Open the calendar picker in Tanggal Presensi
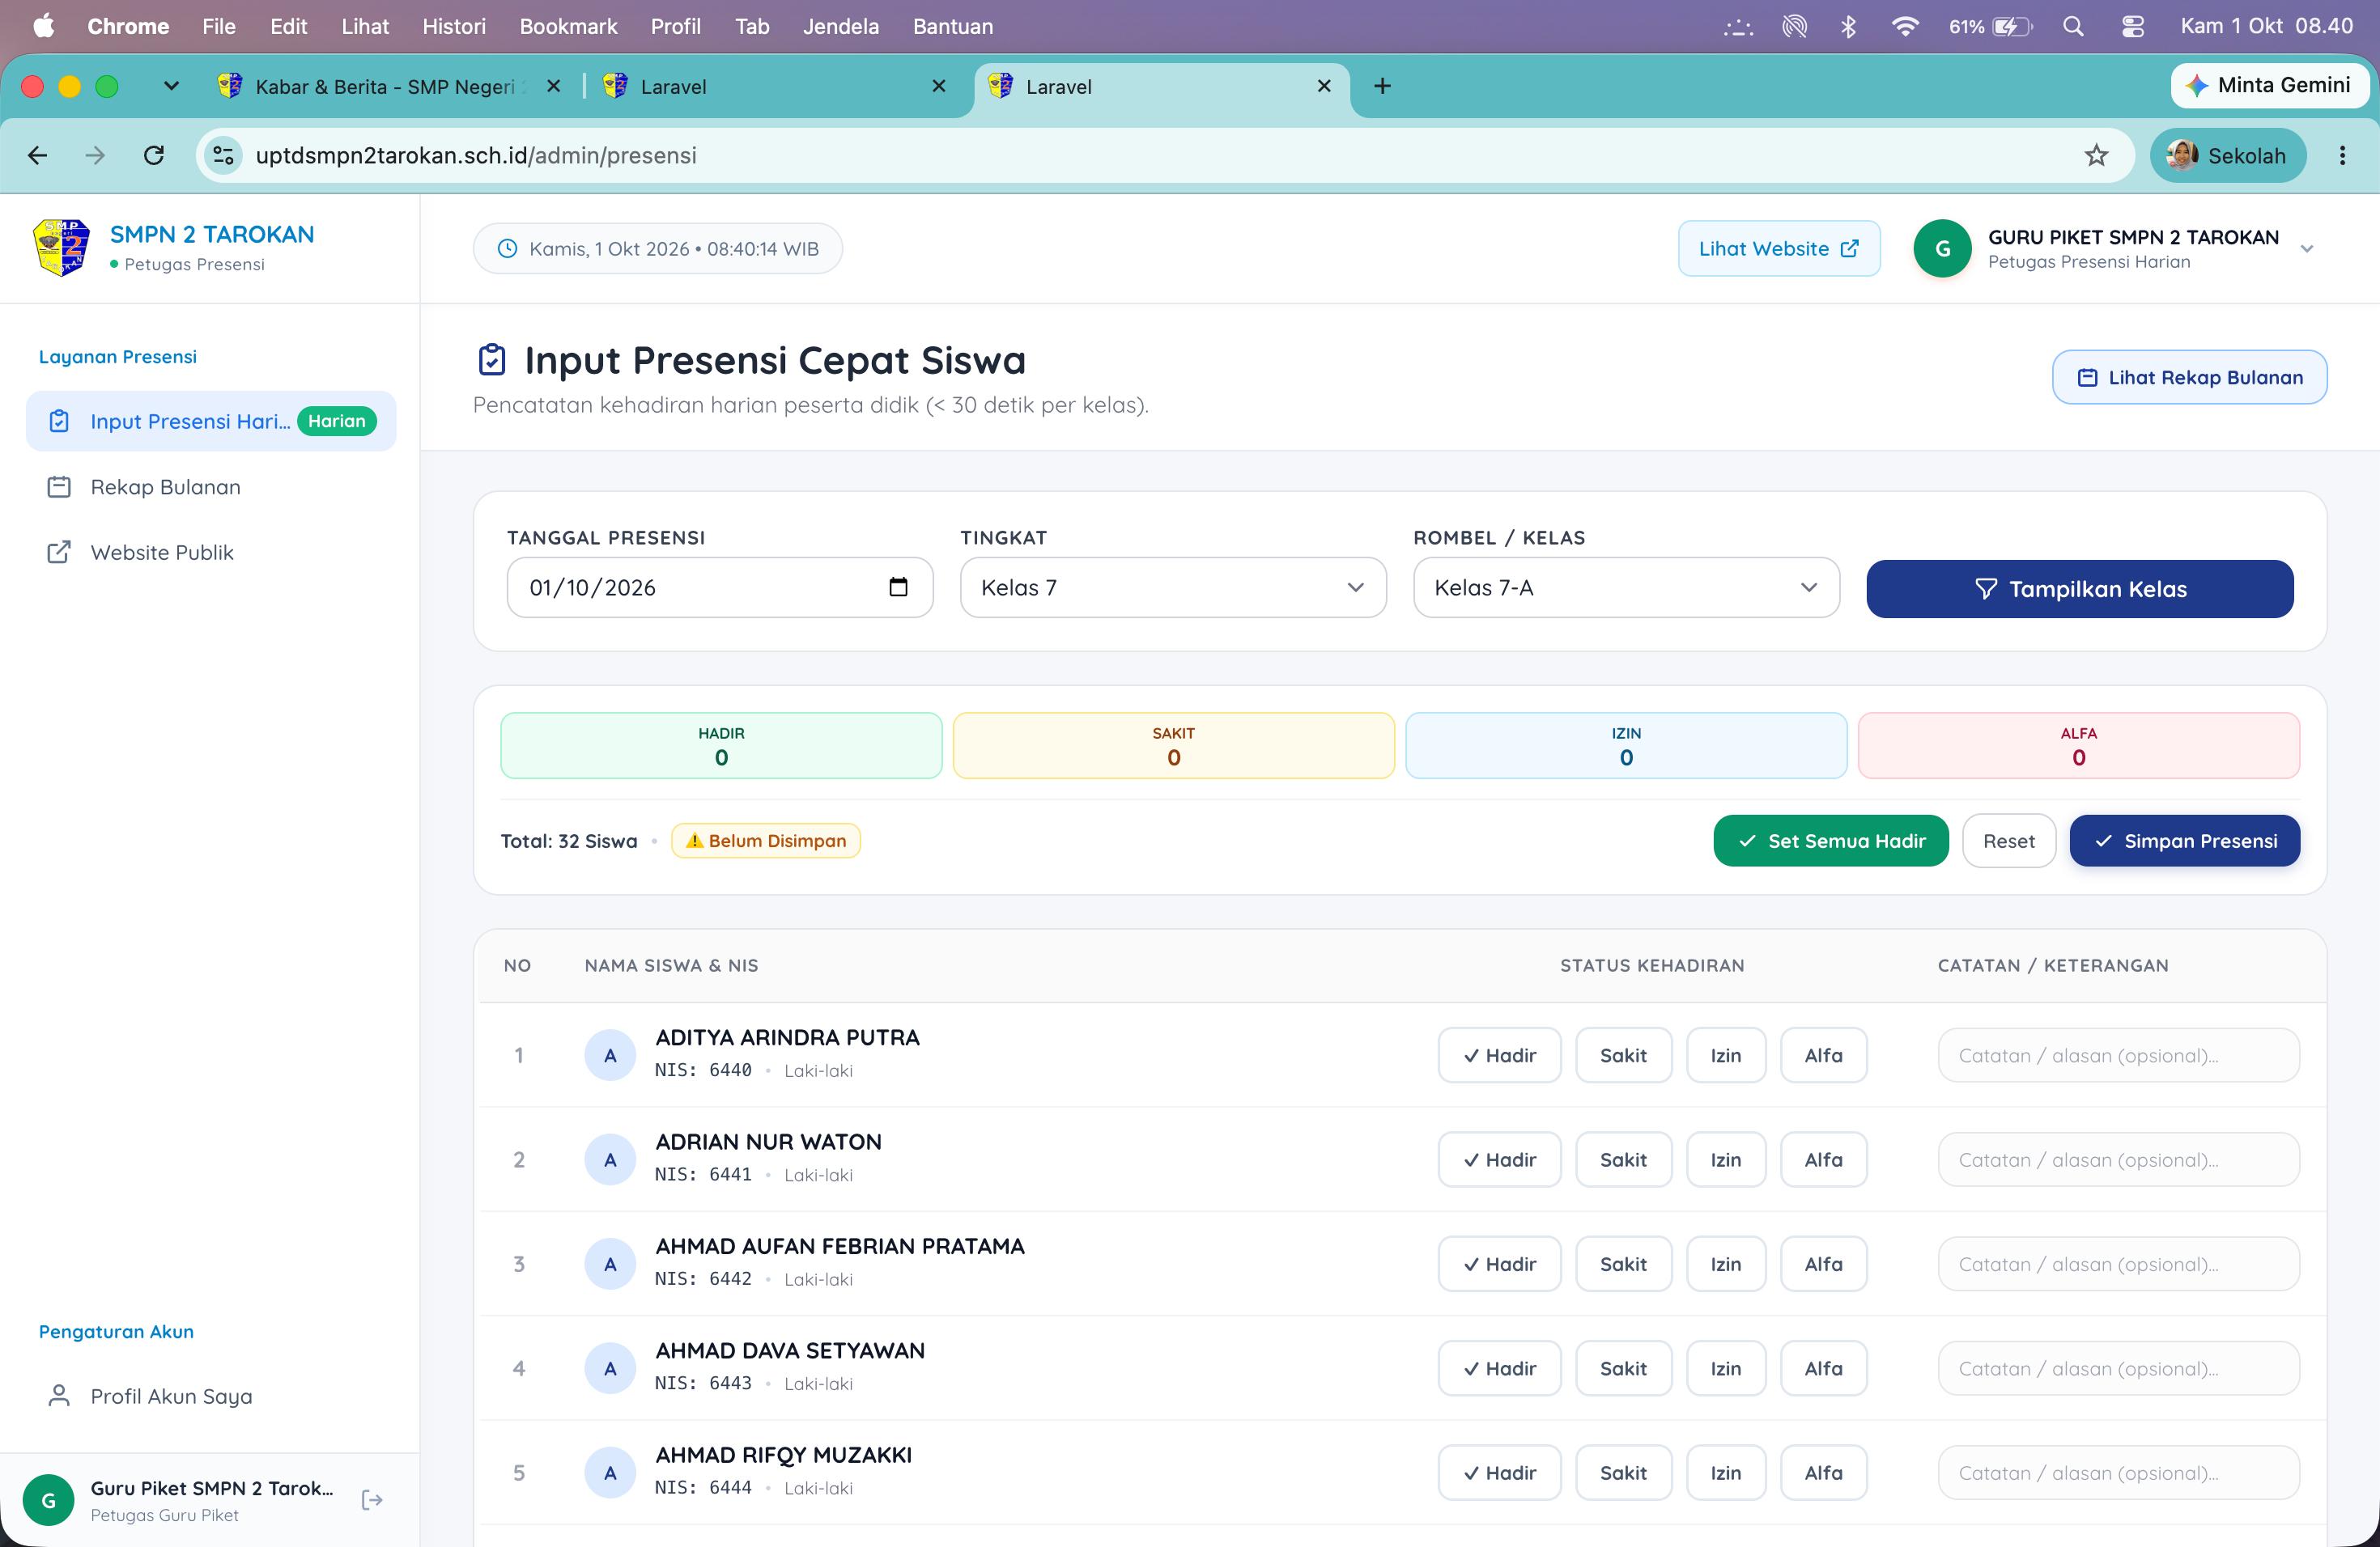Screen dimensions: 2380x1547 click(x=898, y=587)
